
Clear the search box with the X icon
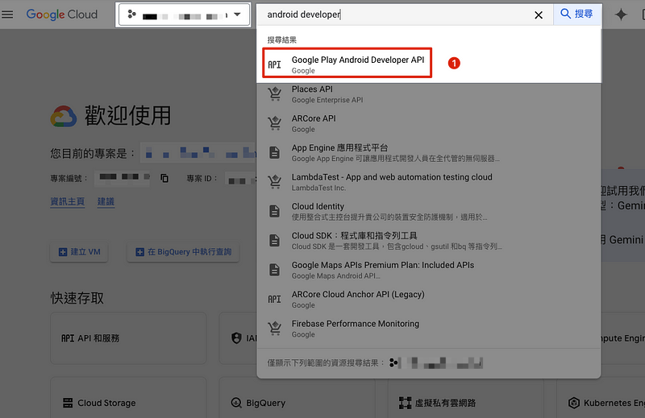(x=538, y=15)
